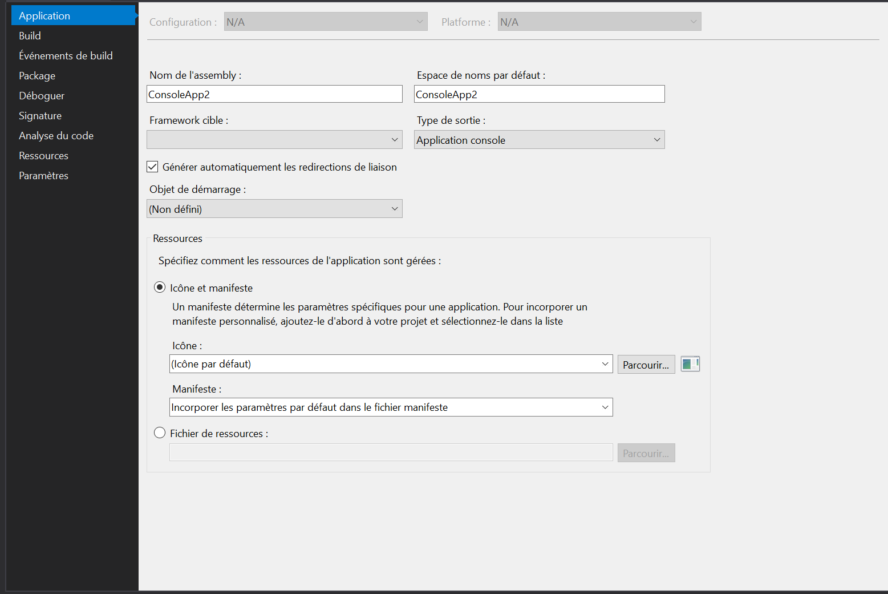Select "Analyse du code" in the sidebar
The height and width of the screenshot is (594, 888).
(x=56, y=135)
